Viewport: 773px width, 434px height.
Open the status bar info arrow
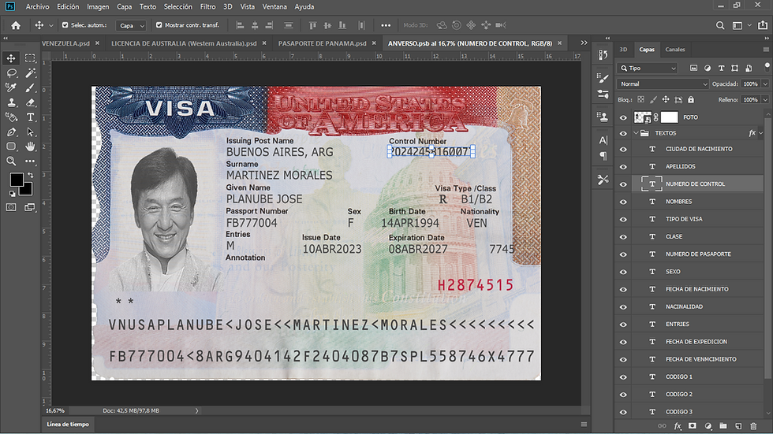coord(196,410)
